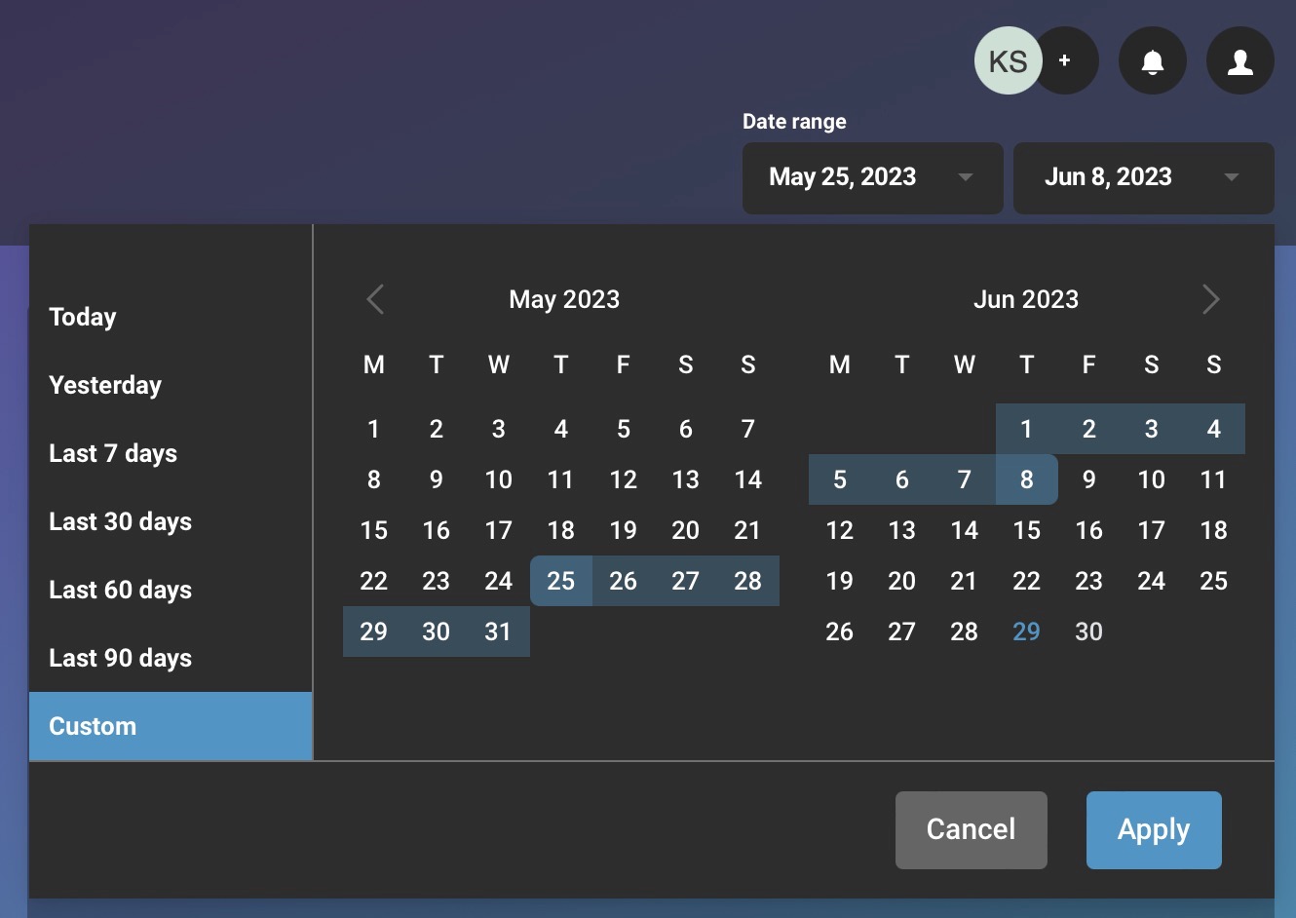The width and height of the screenshot is (1296, 918).
Task: Open the user profile icon
Action: click(x=1239, y=61)
